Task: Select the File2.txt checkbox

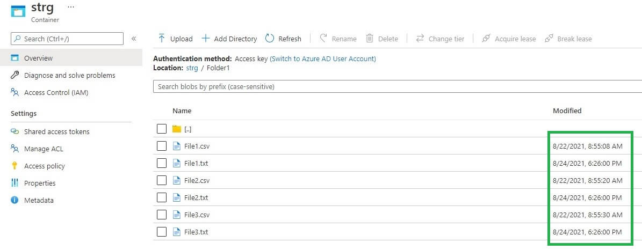Action: tap(162, 197)
